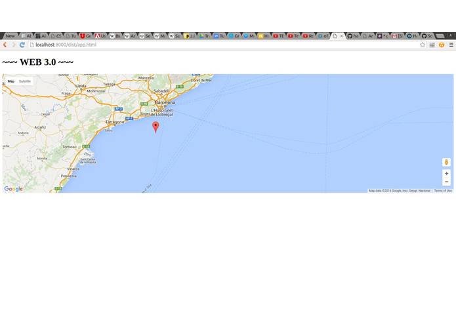Zoom out on the map with minus

(446, 182)
